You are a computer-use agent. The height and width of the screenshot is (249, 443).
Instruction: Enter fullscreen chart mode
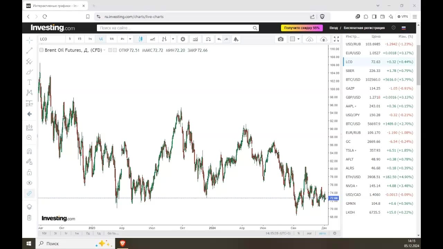[x=336, y=39]
